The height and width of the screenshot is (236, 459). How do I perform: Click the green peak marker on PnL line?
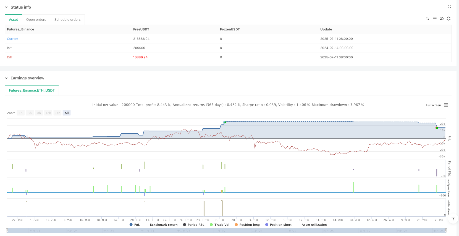(225, 122)
